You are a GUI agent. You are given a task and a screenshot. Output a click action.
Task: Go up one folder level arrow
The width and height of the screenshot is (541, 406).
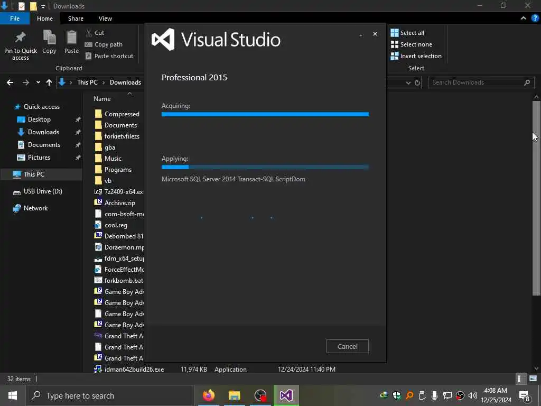click(49, 82)
